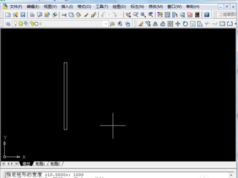
Task: Select the Scale tool
Action: (193, 24)
